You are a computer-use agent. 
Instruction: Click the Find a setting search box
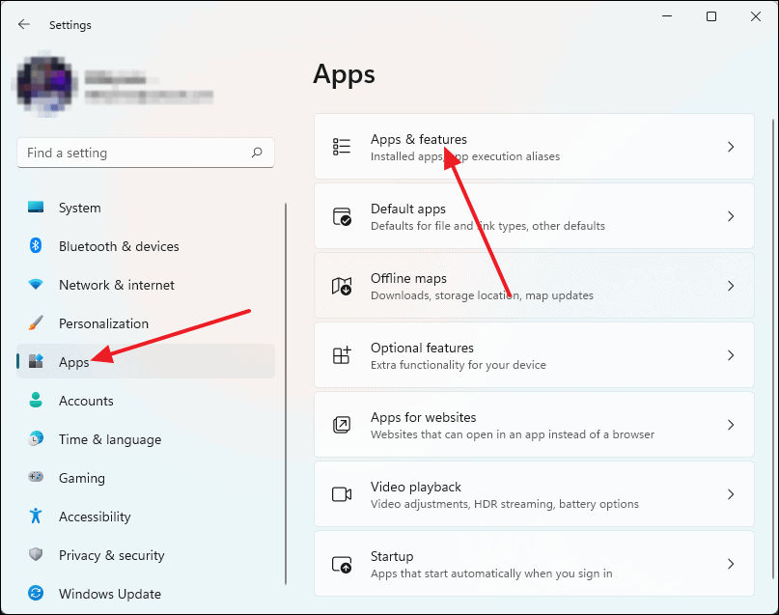145,153
